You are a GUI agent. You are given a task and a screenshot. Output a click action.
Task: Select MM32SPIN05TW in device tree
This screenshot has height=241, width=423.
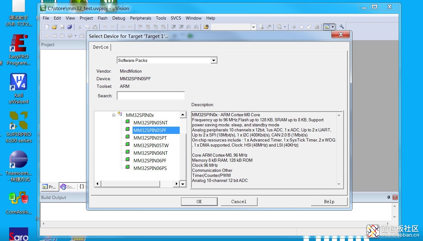click(151, 145)
